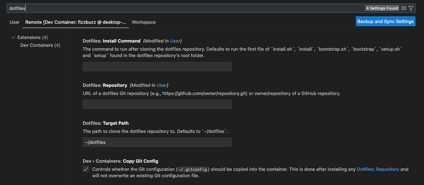Select the Remote Dev Container settings tab

pyautogui.click(x=76, y=22)
